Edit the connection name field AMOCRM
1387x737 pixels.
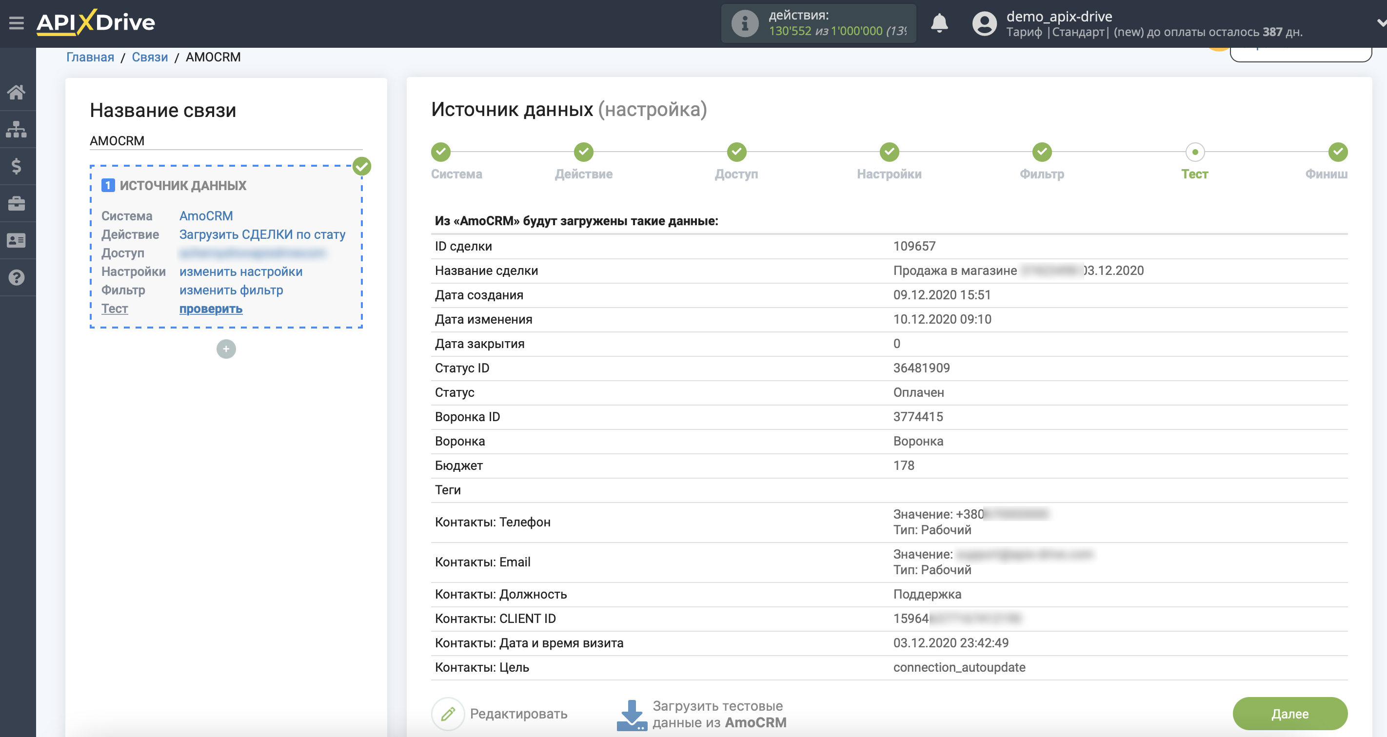(x=226, y=141)
